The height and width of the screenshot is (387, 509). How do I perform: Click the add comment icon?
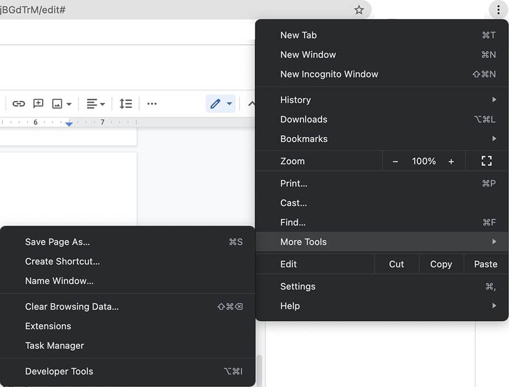click(38, 103)
